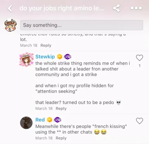Click Stewkip's LV12 level badge
149x144 pixels.
67,57
